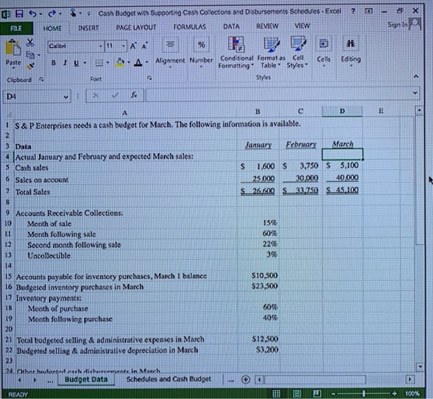
Task: Open Ribbon Display Options button
Action: (369, 11)
